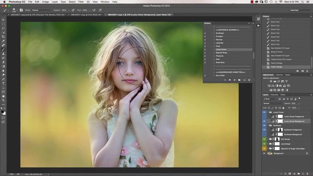Screen dimensions: 313x176
Task: Toggle the Lucky Clover action checkmark
Action: click(205, 49)
